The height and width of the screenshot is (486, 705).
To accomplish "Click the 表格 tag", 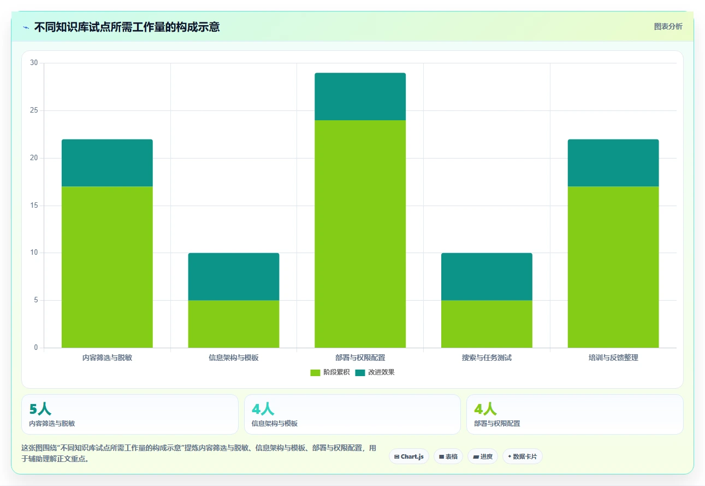I will click(x=448, y=456).
